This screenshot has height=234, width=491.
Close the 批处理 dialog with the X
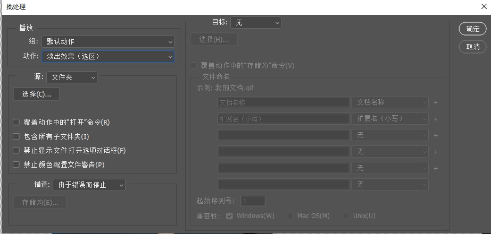coord(483,6)
